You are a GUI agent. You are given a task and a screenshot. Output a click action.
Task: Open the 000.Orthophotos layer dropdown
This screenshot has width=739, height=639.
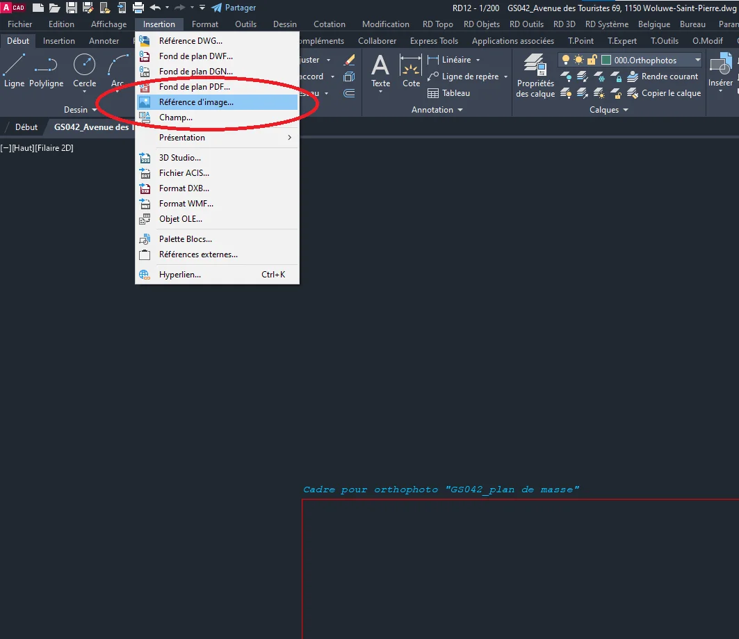point(697,60)
